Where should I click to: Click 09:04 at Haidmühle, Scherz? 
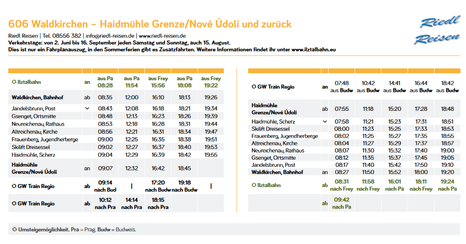[x=105, y=155]
